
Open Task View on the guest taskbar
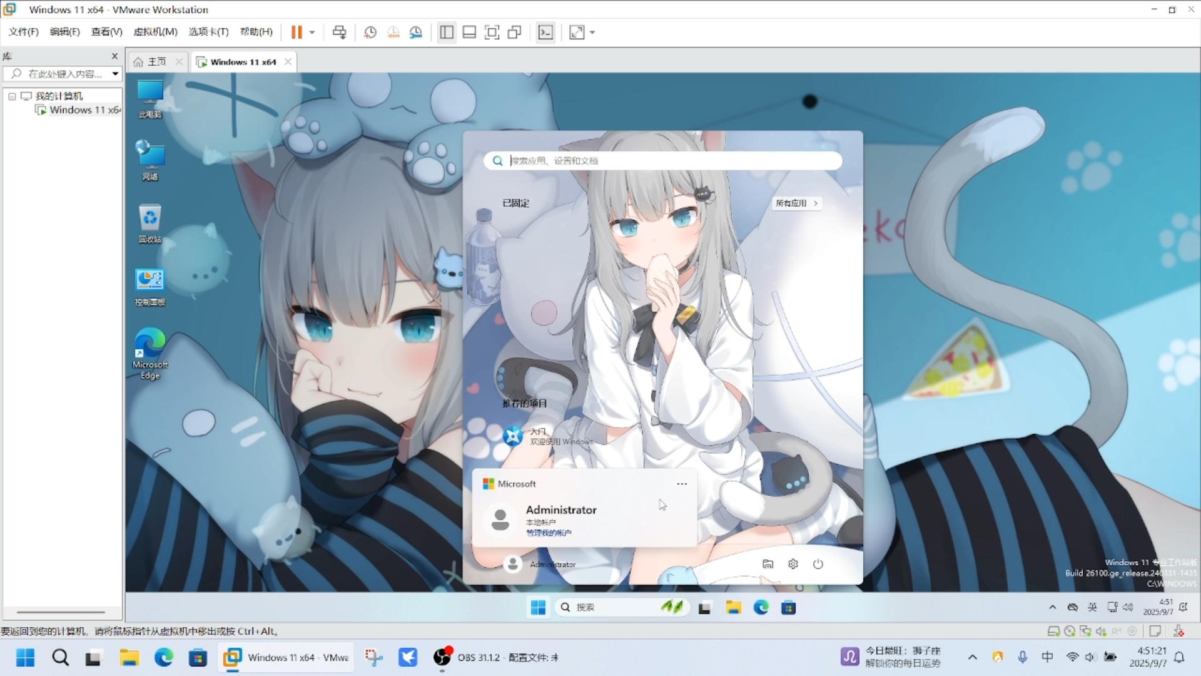point(704,607)
